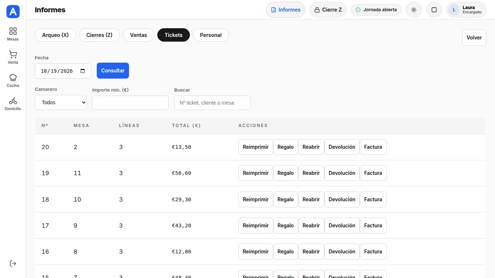Click the €43,20 total cell

click(x=182, y=226)
